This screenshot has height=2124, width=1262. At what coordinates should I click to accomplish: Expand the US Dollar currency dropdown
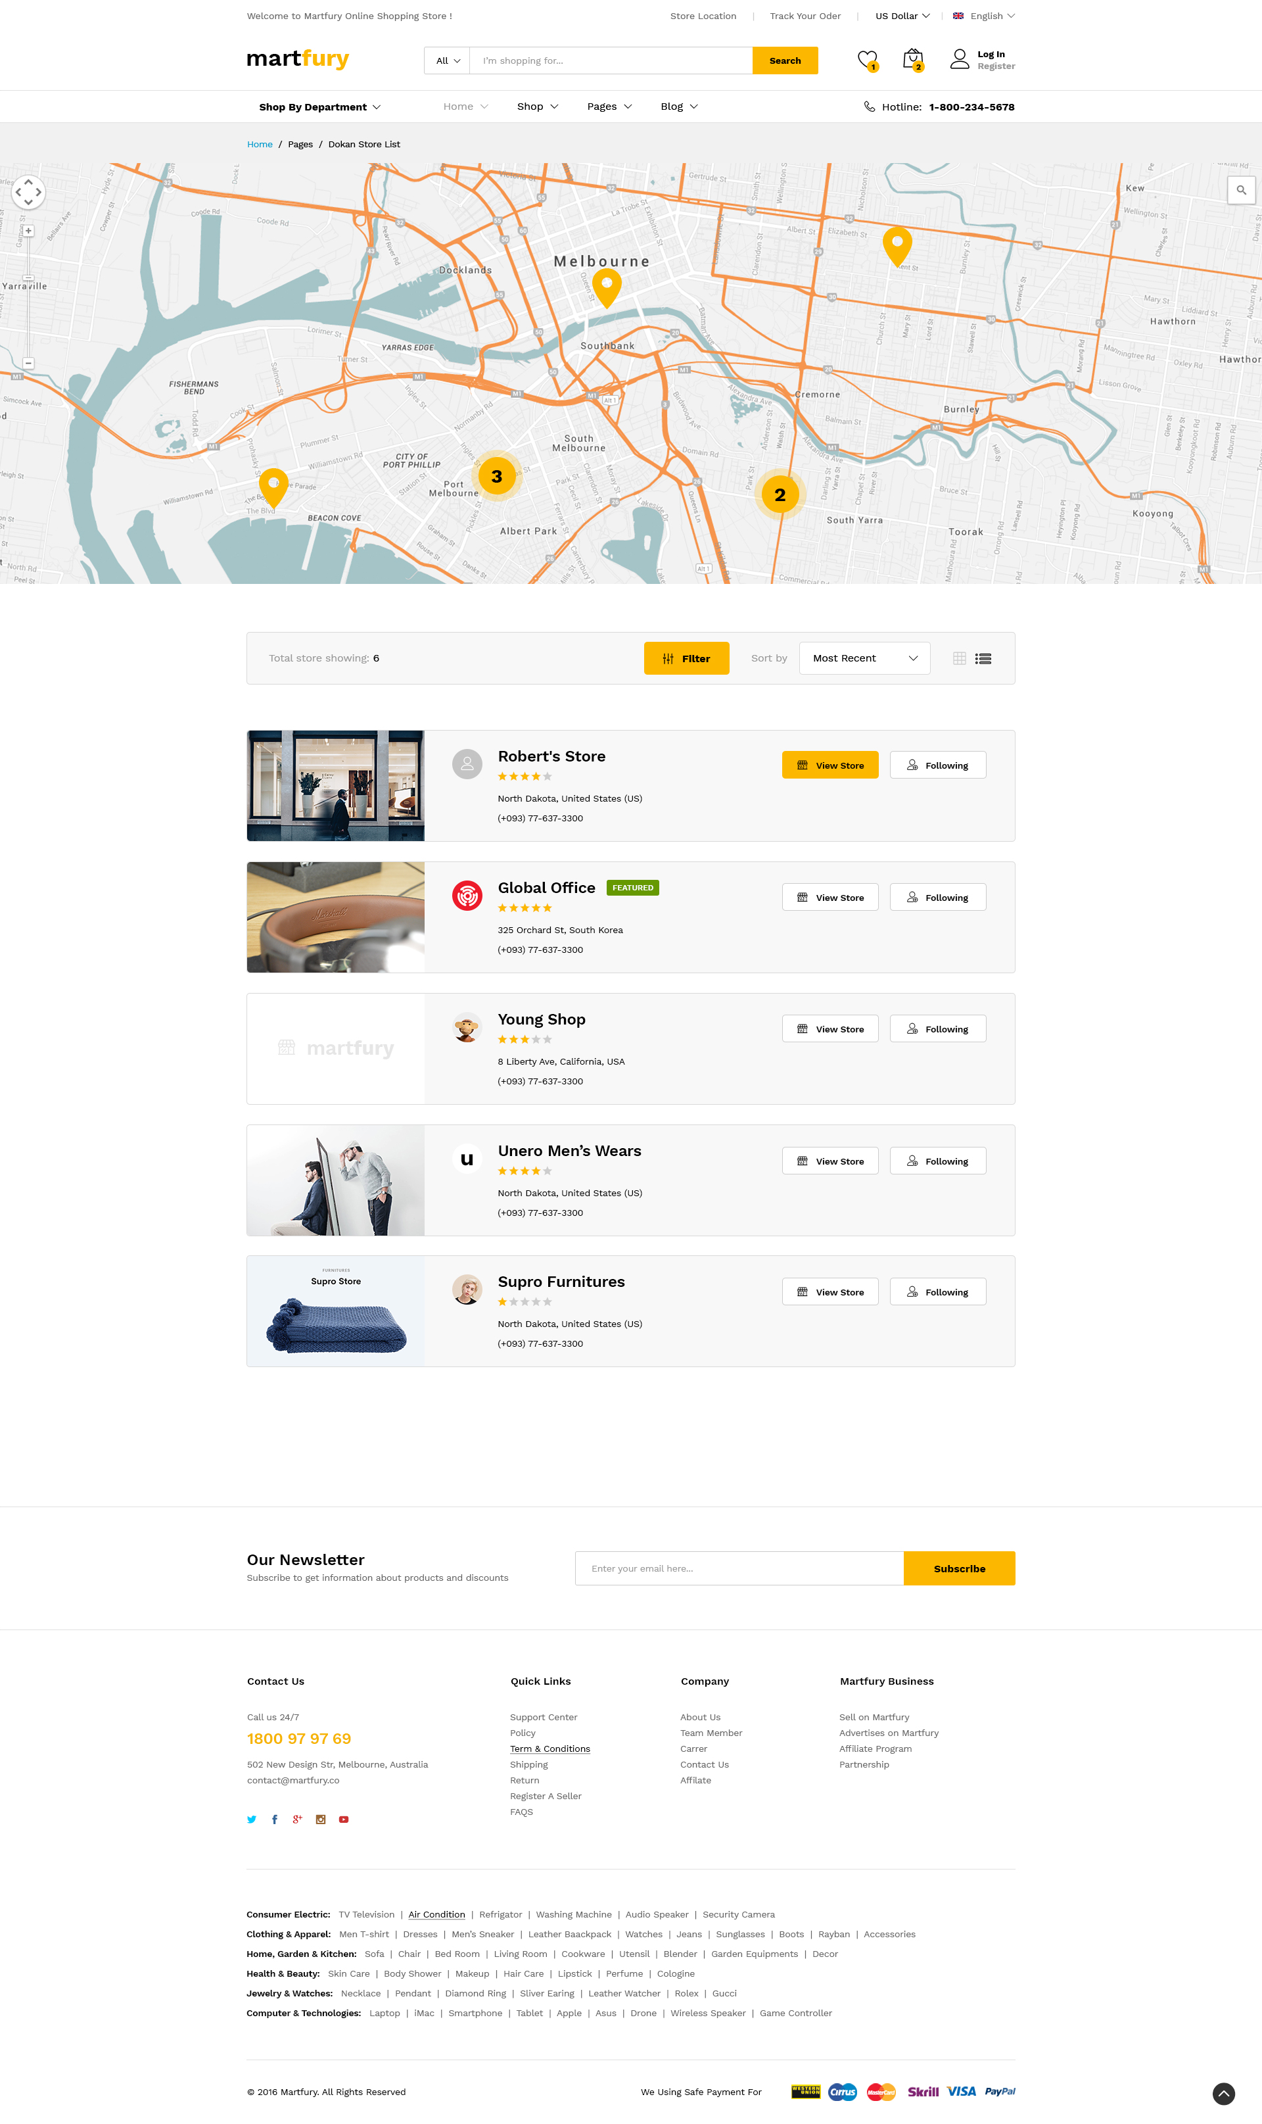coord(902,16)
